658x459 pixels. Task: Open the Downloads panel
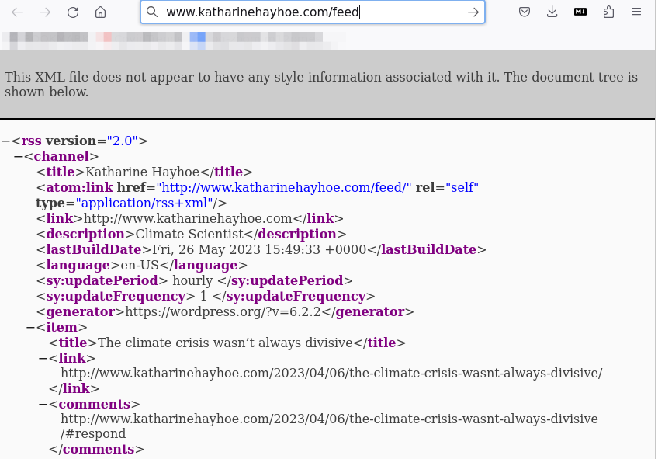click(x=552, y=12)
